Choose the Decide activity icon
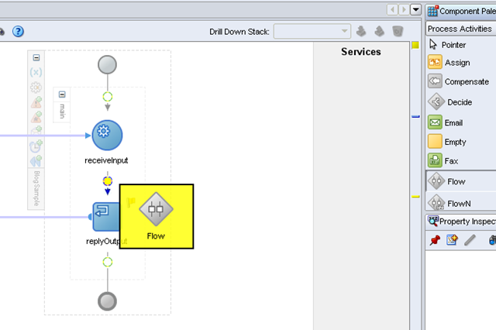 point(436,101)
